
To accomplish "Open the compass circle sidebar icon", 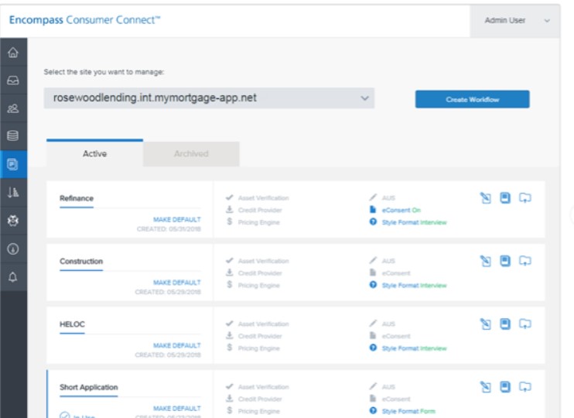I will click(x=13, y=249).
